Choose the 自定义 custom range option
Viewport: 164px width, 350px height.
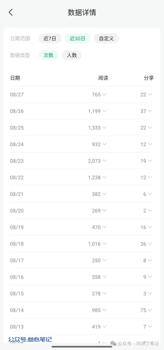coord(106,39)
